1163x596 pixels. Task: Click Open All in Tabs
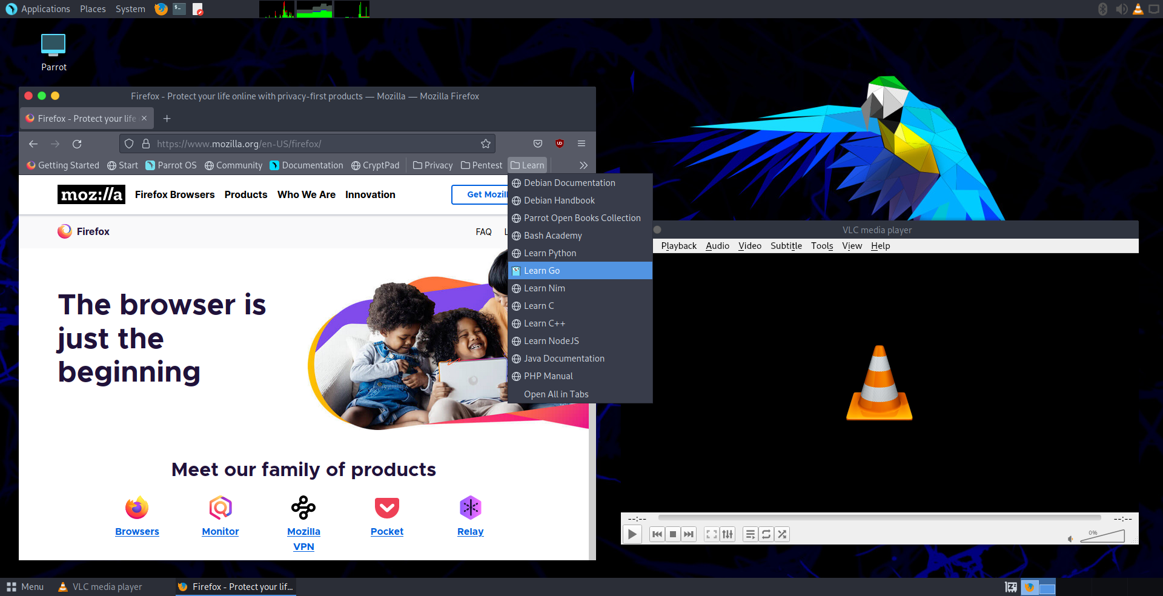click(x=555, y=394)
